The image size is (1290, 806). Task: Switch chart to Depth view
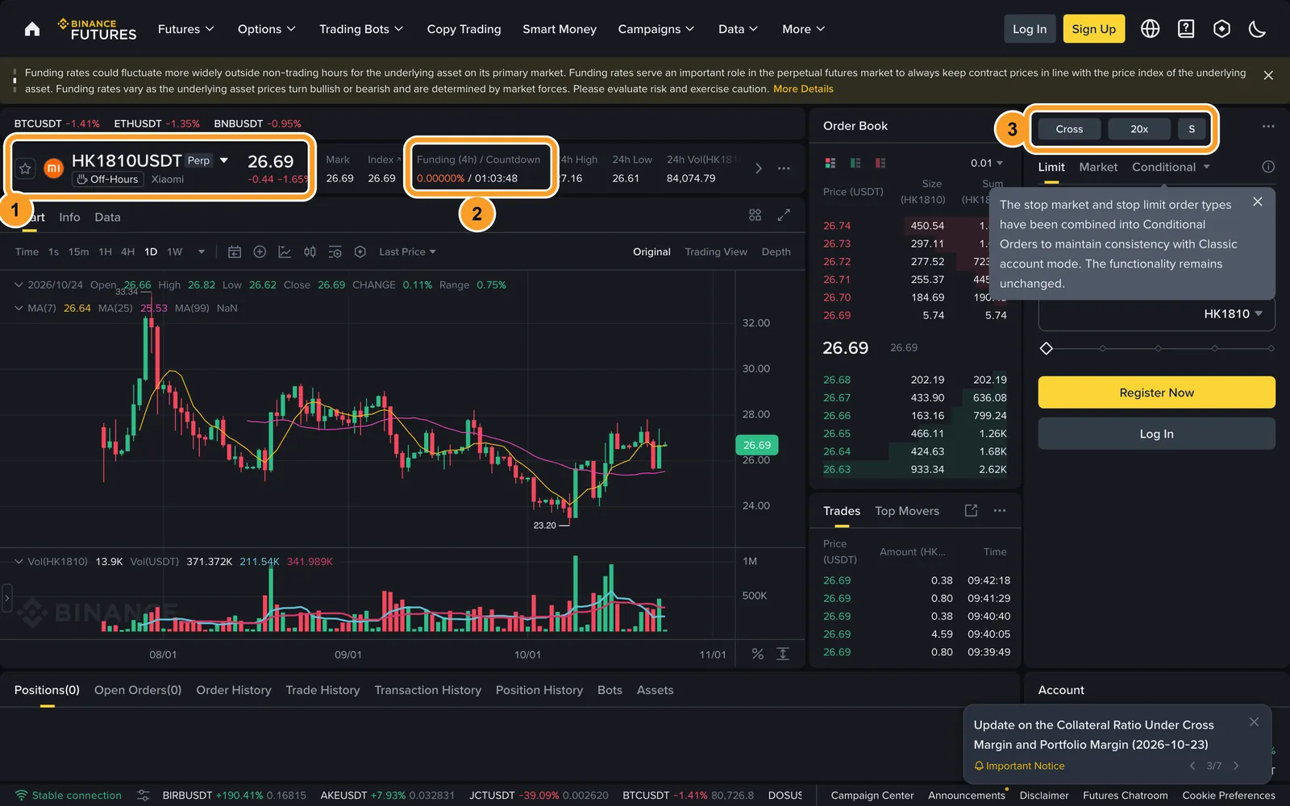coord(776,252)
